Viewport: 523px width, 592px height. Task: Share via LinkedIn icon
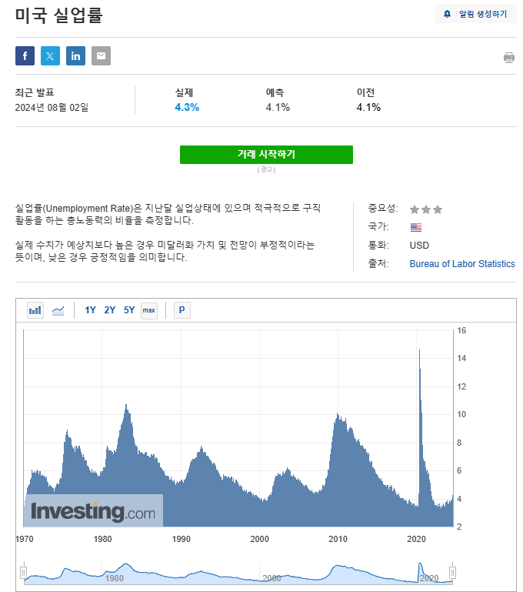(75, 55)
